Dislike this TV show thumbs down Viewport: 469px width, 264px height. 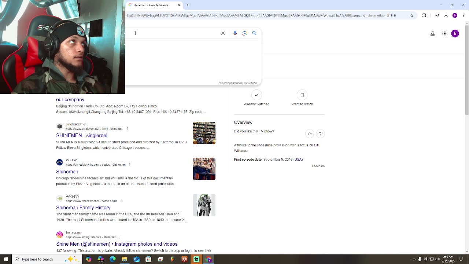pos(320,134)
